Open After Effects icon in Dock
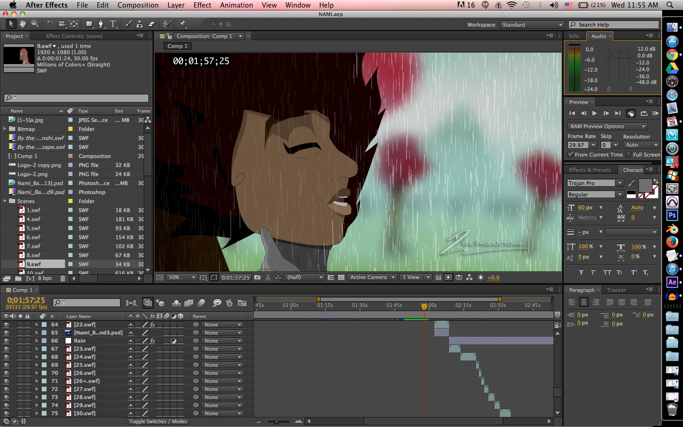Image resolution: width=683 pixels, height=427 pixels. tap(672, 282)
